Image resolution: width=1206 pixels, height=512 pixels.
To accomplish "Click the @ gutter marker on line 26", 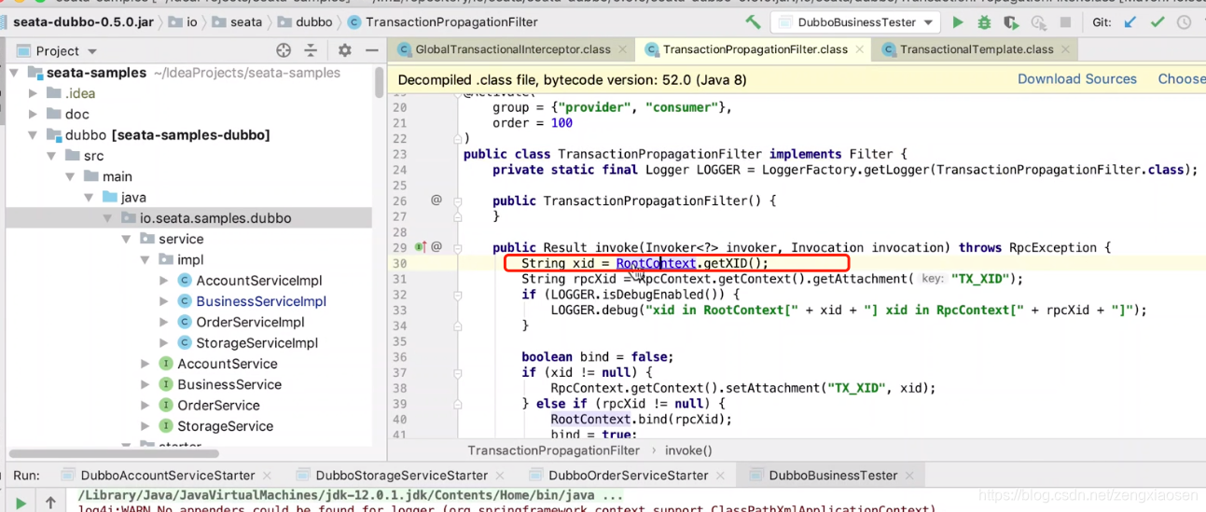I will [x=436, y=201].
